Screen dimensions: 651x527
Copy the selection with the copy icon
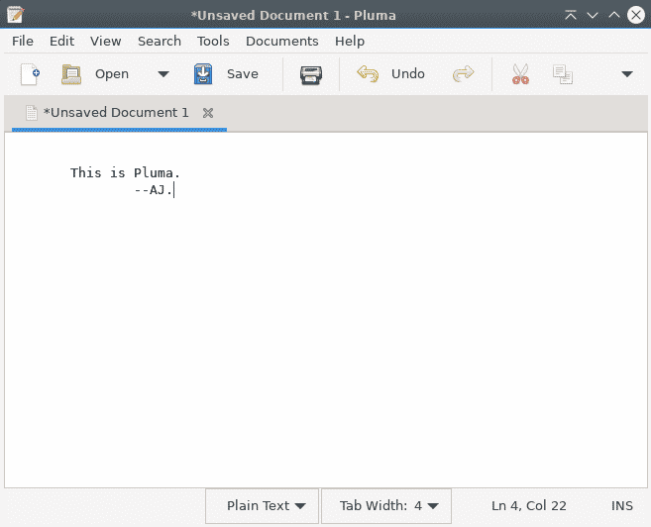click(563, 74)
